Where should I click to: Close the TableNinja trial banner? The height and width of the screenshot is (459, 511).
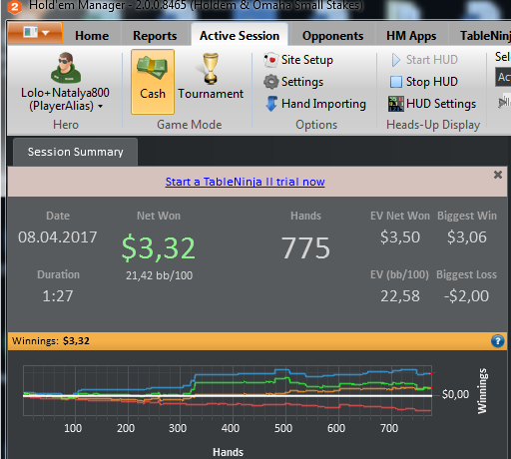pyautogui.click(x=498, y=175)
